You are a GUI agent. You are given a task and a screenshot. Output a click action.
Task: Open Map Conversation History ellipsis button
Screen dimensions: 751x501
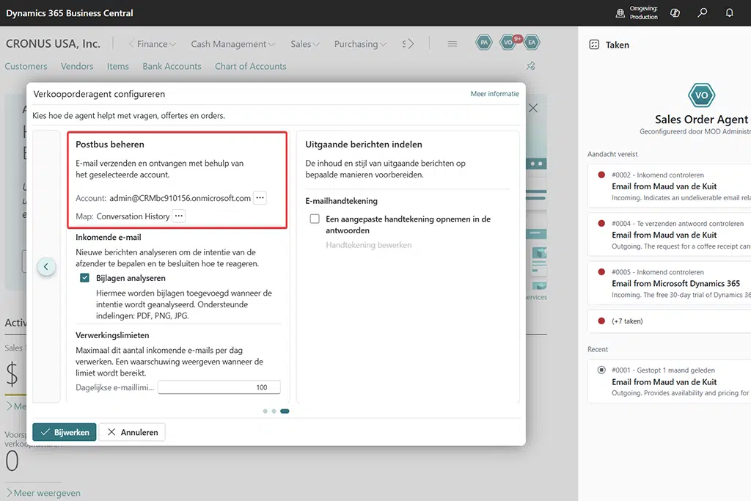[179, 216]
